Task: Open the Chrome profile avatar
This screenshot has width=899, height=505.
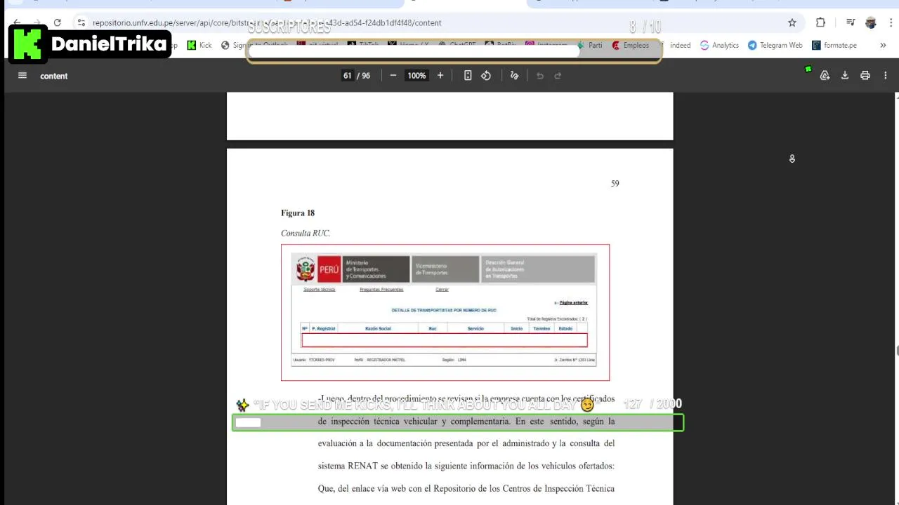Action: point(871,22)
